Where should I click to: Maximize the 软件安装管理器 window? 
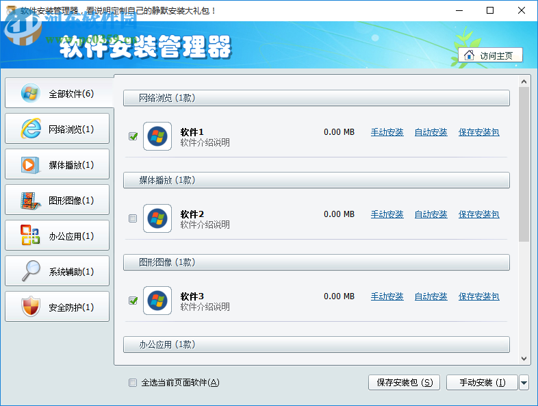pos(490,11)
